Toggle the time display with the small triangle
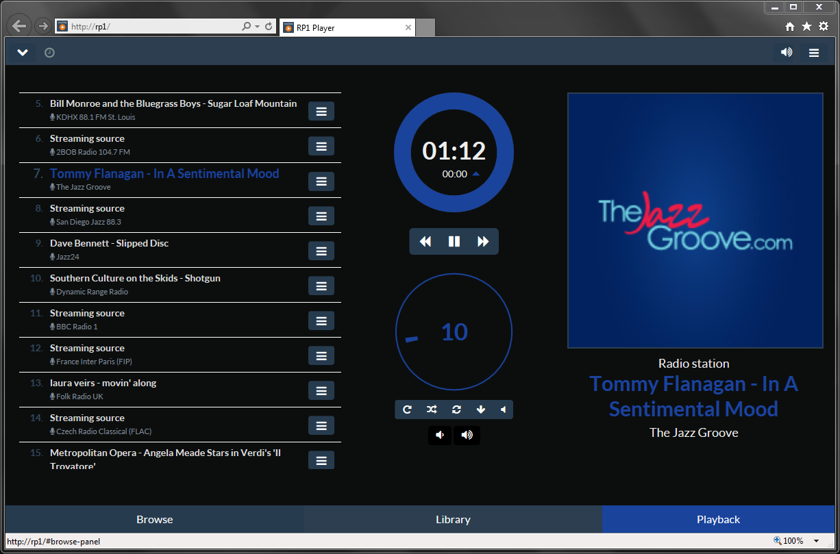The width and height of the screenshot is (840, 554). click(x=476, y=174)
